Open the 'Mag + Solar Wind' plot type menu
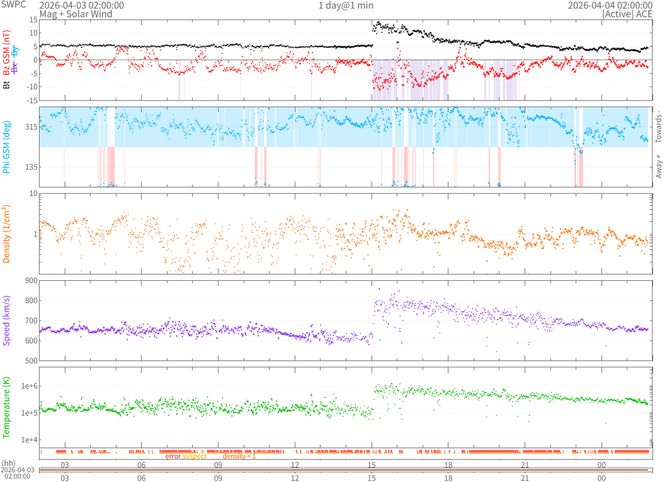Screen dimensions: 664x482 coord(72,14)
